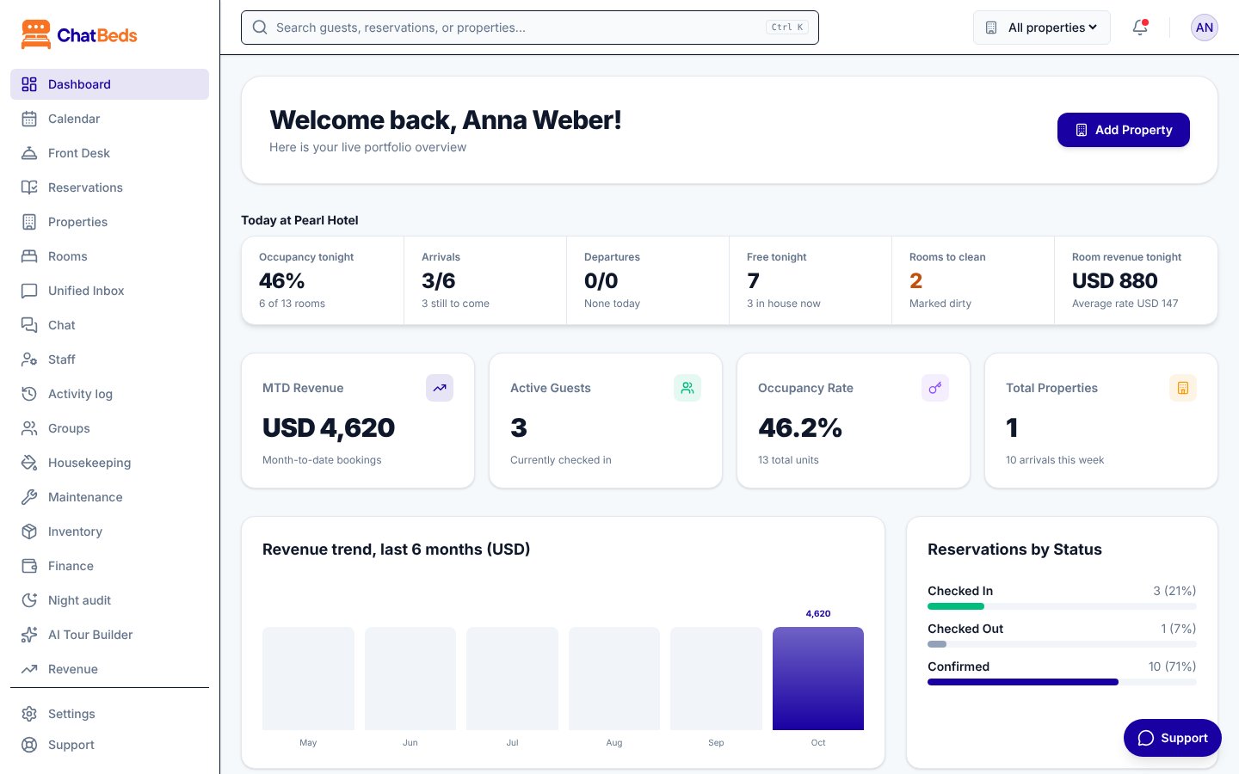Click the Room revenue tonight card
This screenshot has width=1239, height=774.
[x=1136, y=280]
